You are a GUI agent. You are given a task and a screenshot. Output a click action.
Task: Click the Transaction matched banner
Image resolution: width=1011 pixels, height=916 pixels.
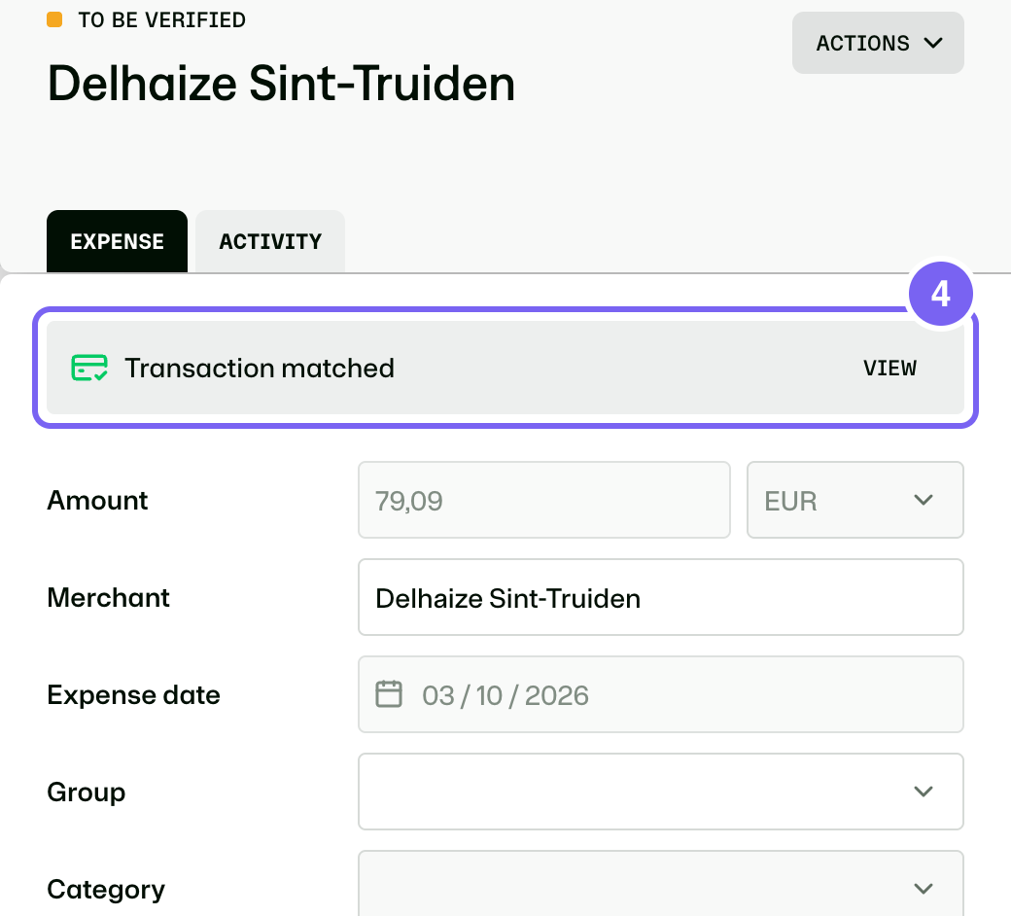[x=505, y=368]
